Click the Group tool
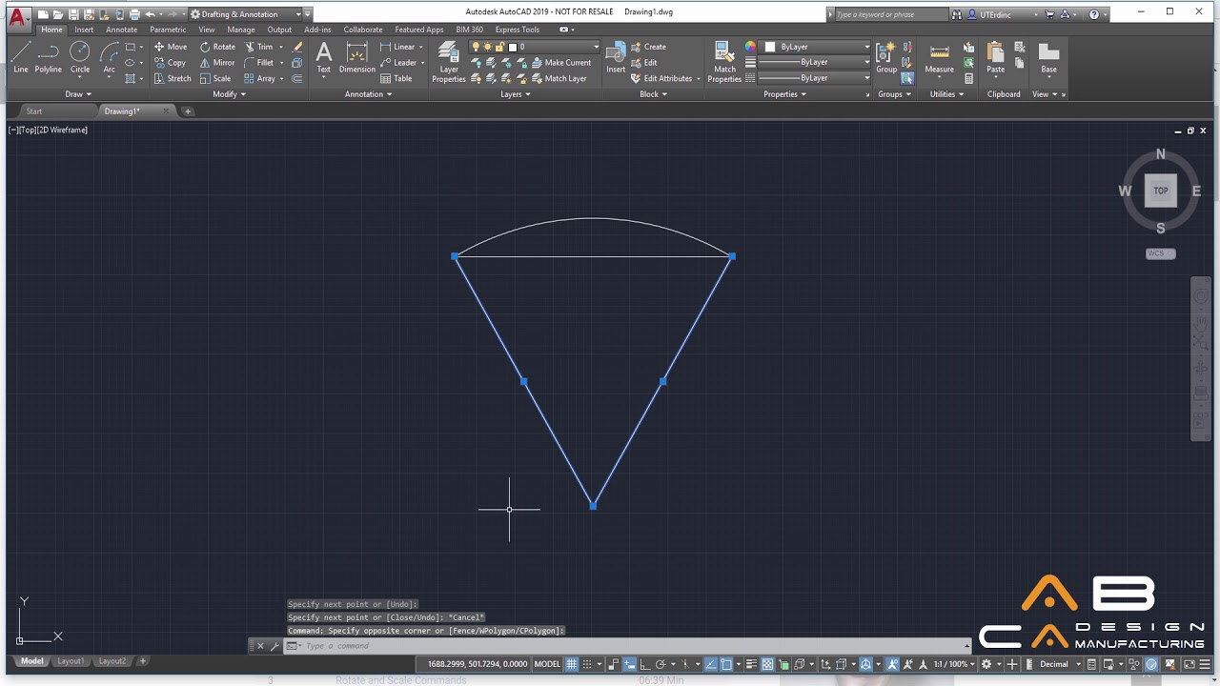This screenshot has width=1220, height=686. [886, 57]
